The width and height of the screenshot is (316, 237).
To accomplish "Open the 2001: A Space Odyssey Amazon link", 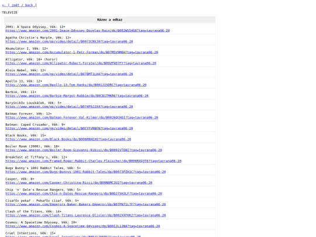I will coord(87,30).
